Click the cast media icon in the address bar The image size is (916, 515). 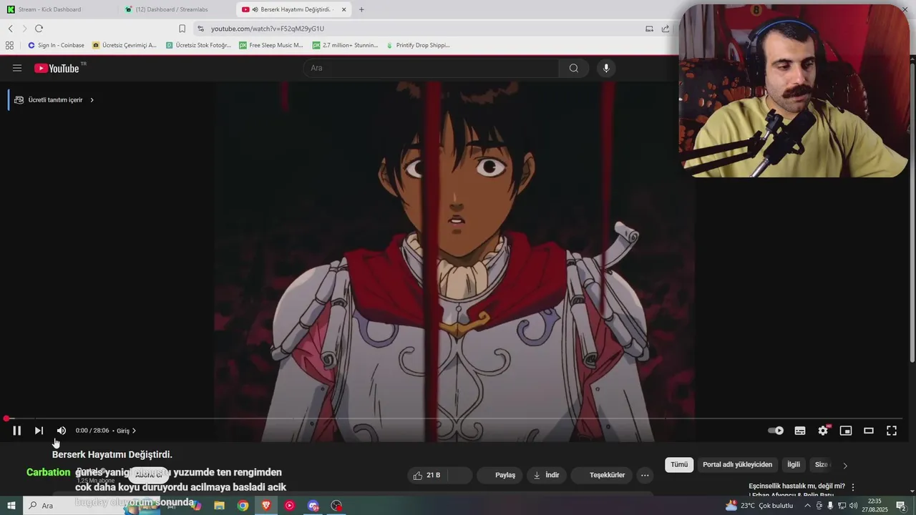pos(649,29)
